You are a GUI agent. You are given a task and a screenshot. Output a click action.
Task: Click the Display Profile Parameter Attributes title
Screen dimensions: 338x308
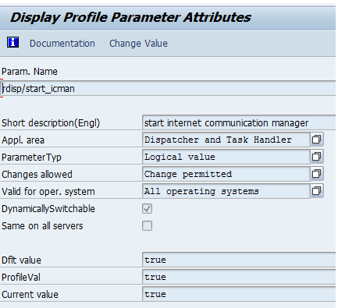click(130, 18)
